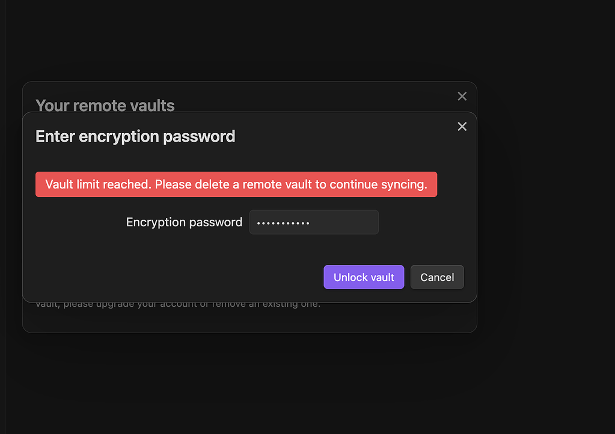Cancel the encryption password prompt
The height and width of the screenshot is (434, 615).
pos(437,277)
